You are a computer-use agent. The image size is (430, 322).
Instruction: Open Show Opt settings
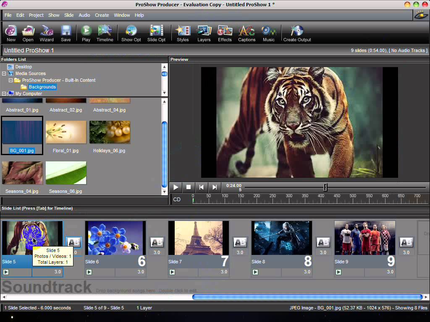click(131, 34)
